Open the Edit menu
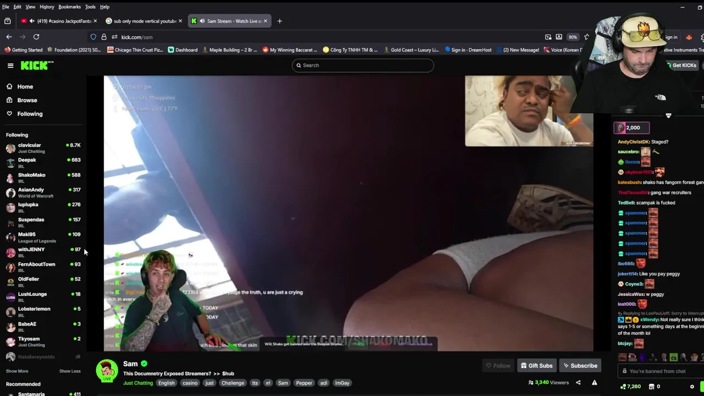Image resolution: width=704 pixels, height=396 pixels. click(x=18, y=7)
